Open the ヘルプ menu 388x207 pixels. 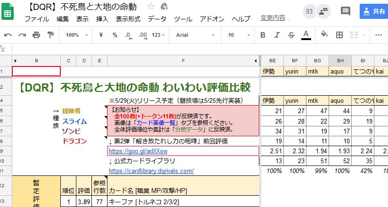click(241, 19)
